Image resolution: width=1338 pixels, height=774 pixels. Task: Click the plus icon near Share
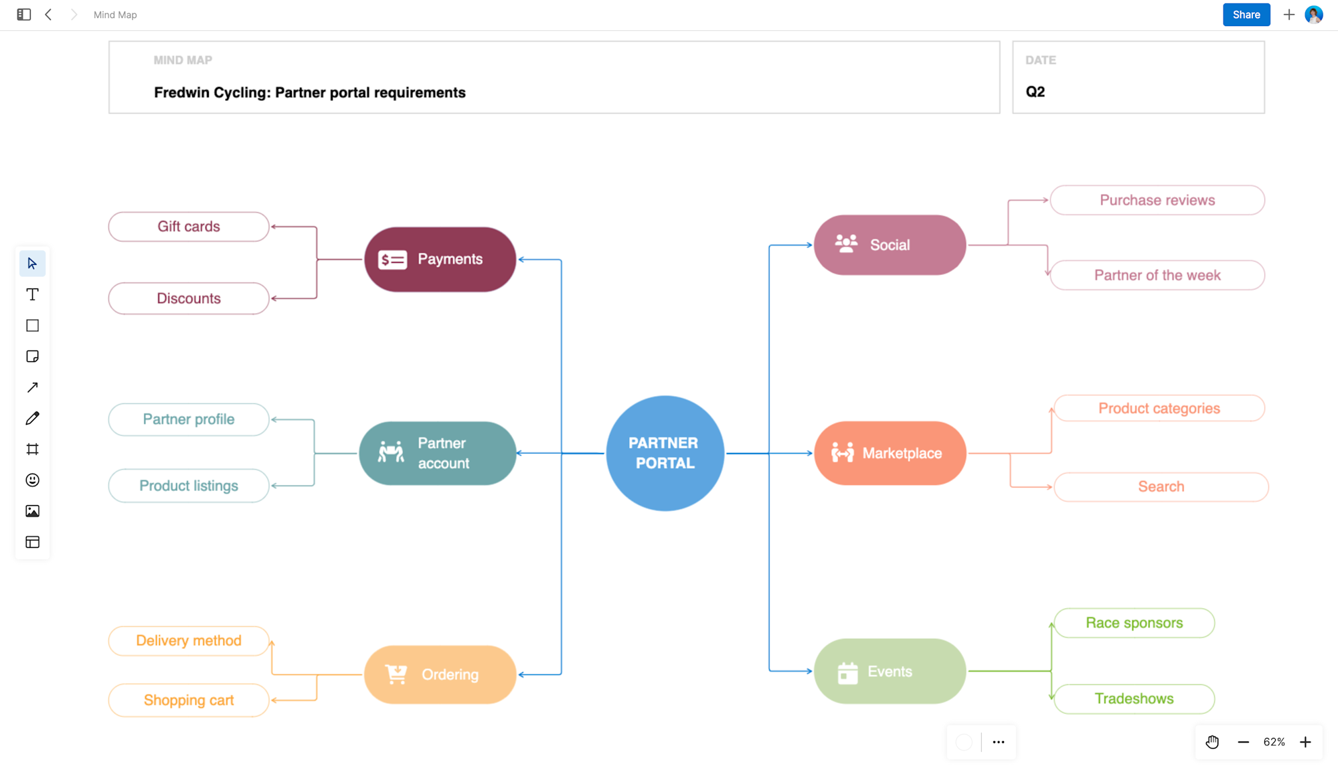pyautogui.click(x=1288, y=14)
